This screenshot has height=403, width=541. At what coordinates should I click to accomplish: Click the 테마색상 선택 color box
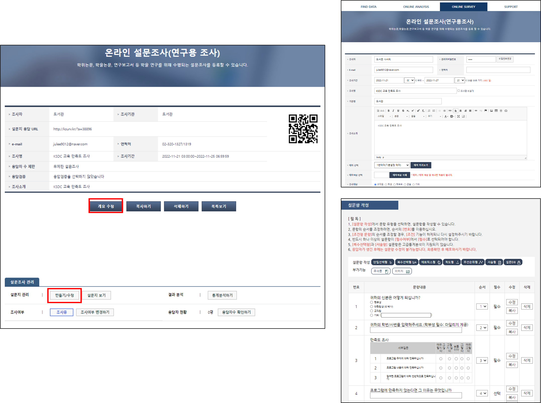[x=381, y=175]
